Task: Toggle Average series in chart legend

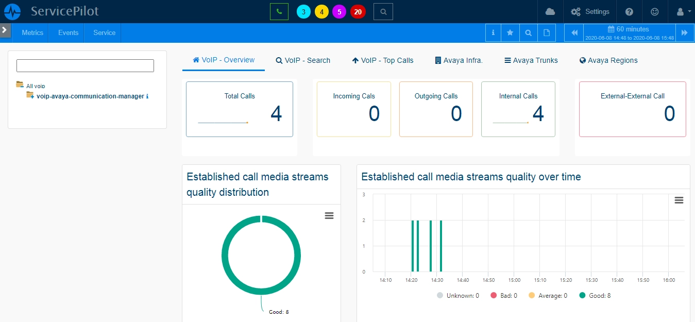Action: point(548,296)
